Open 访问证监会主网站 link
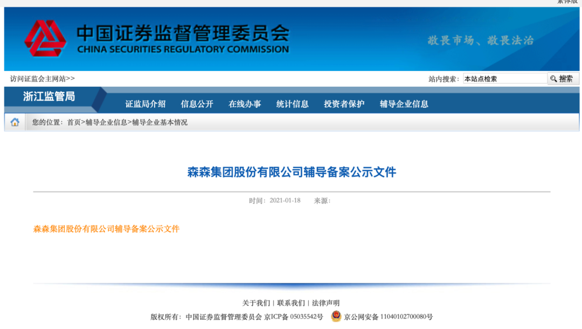The width and height of the screenshot is (582, 329). tap(43, 79)
